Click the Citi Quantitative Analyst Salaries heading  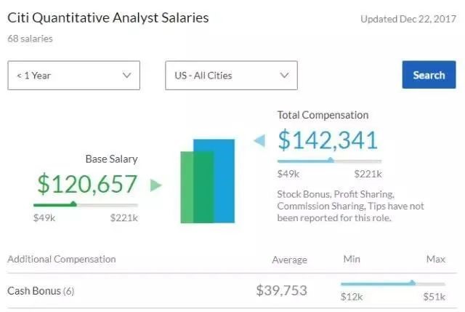point(108,17)
